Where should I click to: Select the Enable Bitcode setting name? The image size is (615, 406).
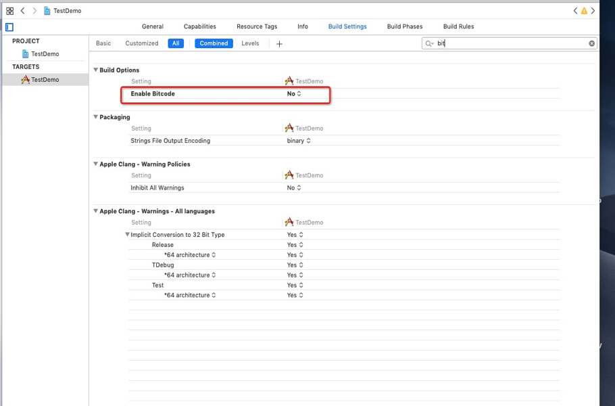click(x=153, y=94)
